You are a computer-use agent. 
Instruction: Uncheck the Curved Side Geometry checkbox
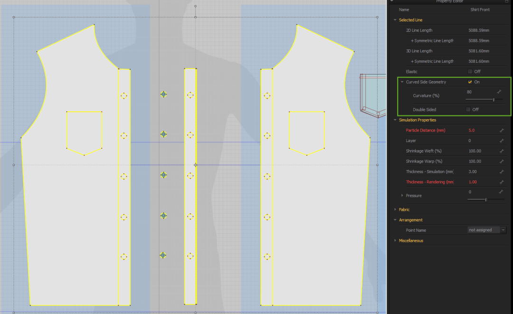coord(470,82)
